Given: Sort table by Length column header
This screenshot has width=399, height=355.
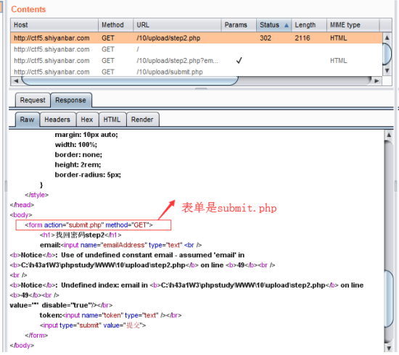Looking at the screenshot, I should click(x=309, y=25).
